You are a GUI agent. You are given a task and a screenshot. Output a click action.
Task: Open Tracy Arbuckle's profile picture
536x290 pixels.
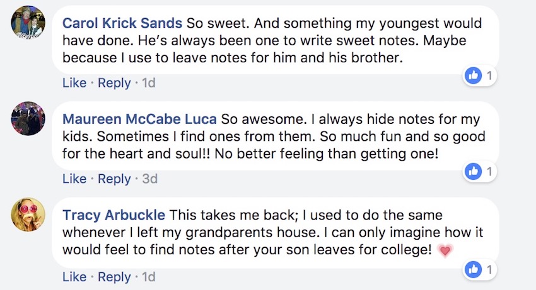[28, 215]
